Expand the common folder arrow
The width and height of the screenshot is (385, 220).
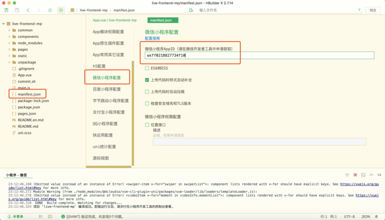(9, 30)
